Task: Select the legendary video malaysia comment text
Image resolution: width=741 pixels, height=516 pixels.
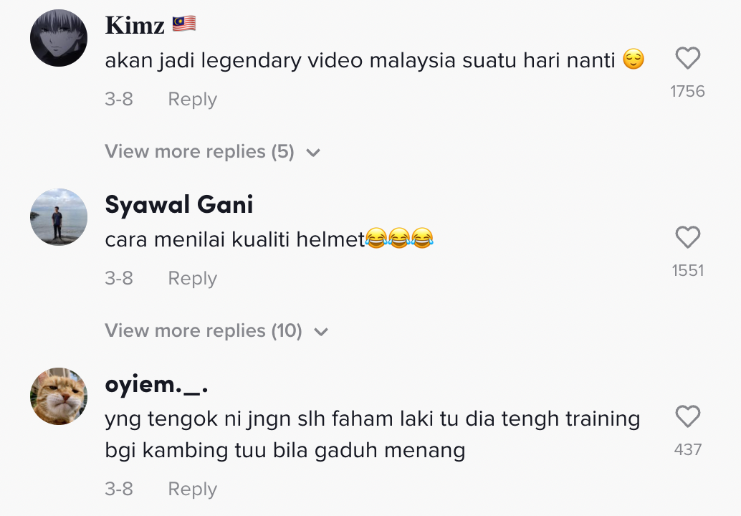Action: [375, 60]
